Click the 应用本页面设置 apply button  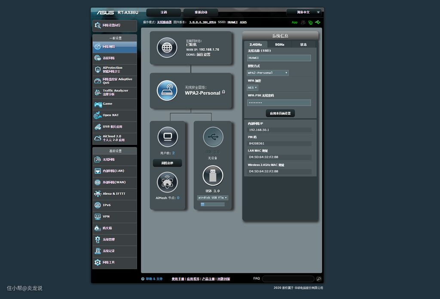click(280, 113)
